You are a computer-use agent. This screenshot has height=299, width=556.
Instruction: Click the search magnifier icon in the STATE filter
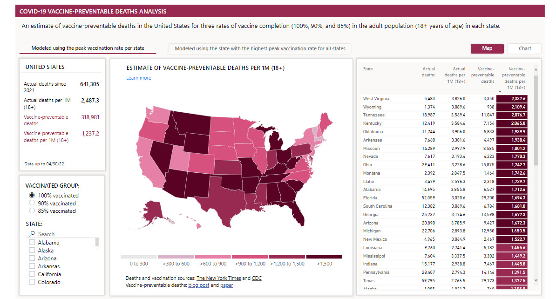coord(32,234)
